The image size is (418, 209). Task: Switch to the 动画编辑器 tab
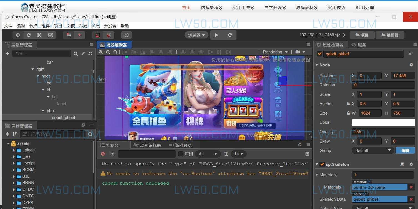pyautogui.click(x=147, y=145)
